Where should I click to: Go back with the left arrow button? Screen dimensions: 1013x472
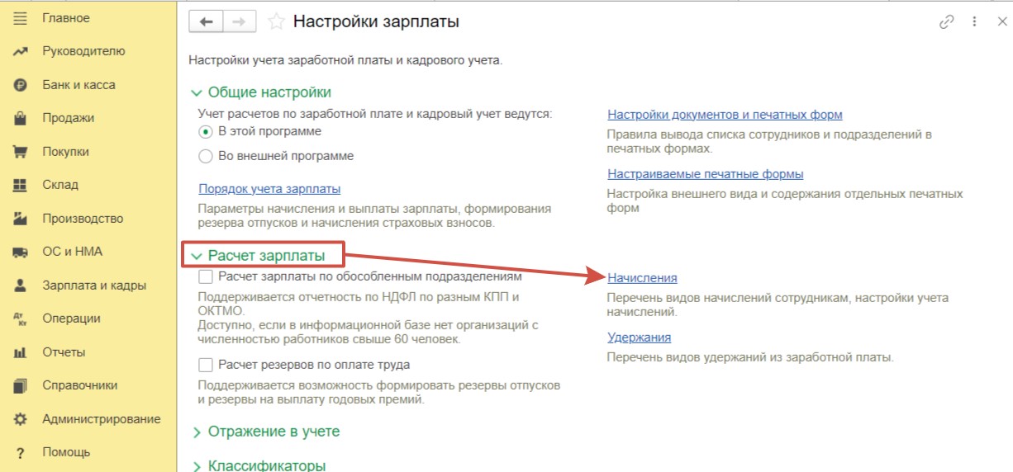(x=207, y=22)
